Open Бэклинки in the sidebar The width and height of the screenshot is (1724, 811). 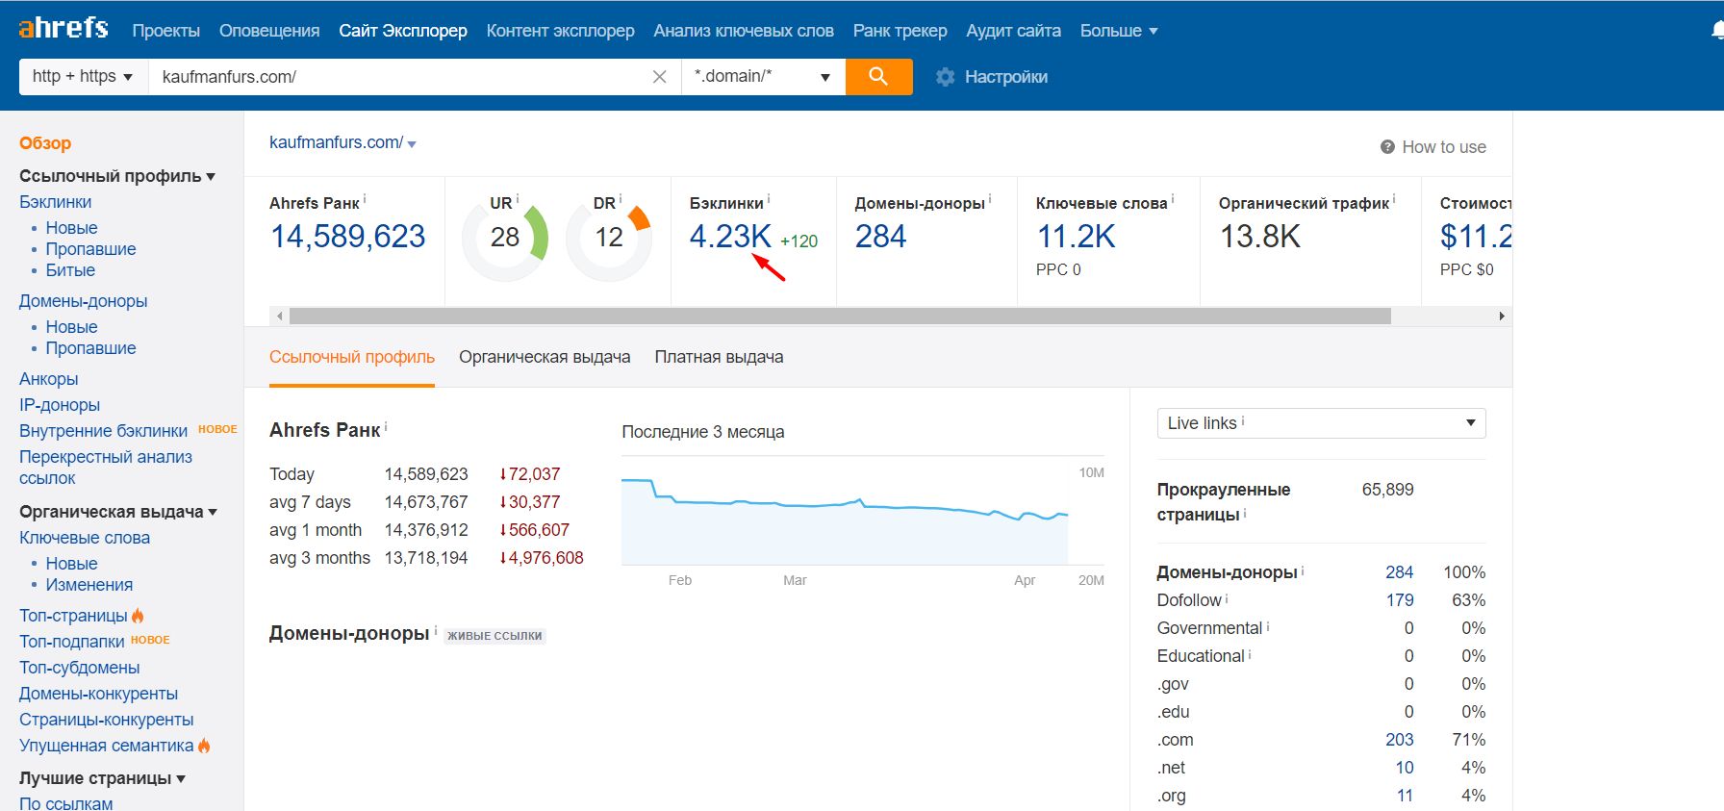click(56, 202)
